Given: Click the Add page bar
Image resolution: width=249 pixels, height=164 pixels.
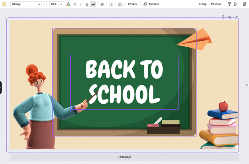Looking at the screenshot, I should point(124,157).
